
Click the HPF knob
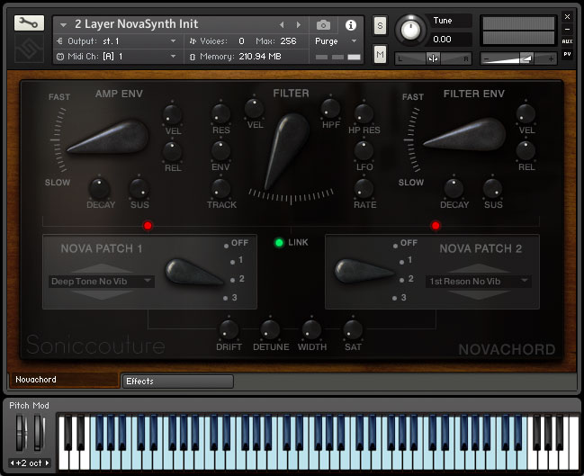point(330,108)
